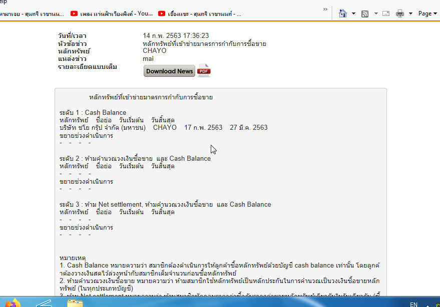Select the security symbol text CHAYO in header
Viewport: 440px width, 307px height.
pyautogui.click(x=154, y=50)
